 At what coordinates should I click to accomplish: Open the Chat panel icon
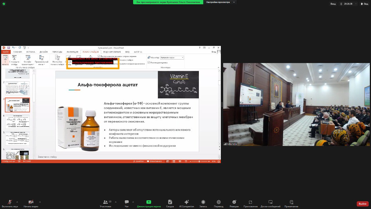pos(127,202)
